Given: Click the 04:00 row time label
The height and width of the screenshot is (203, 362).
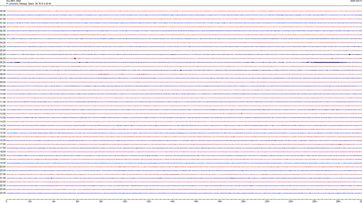Looking at the screenshot, I should point(3,42).
